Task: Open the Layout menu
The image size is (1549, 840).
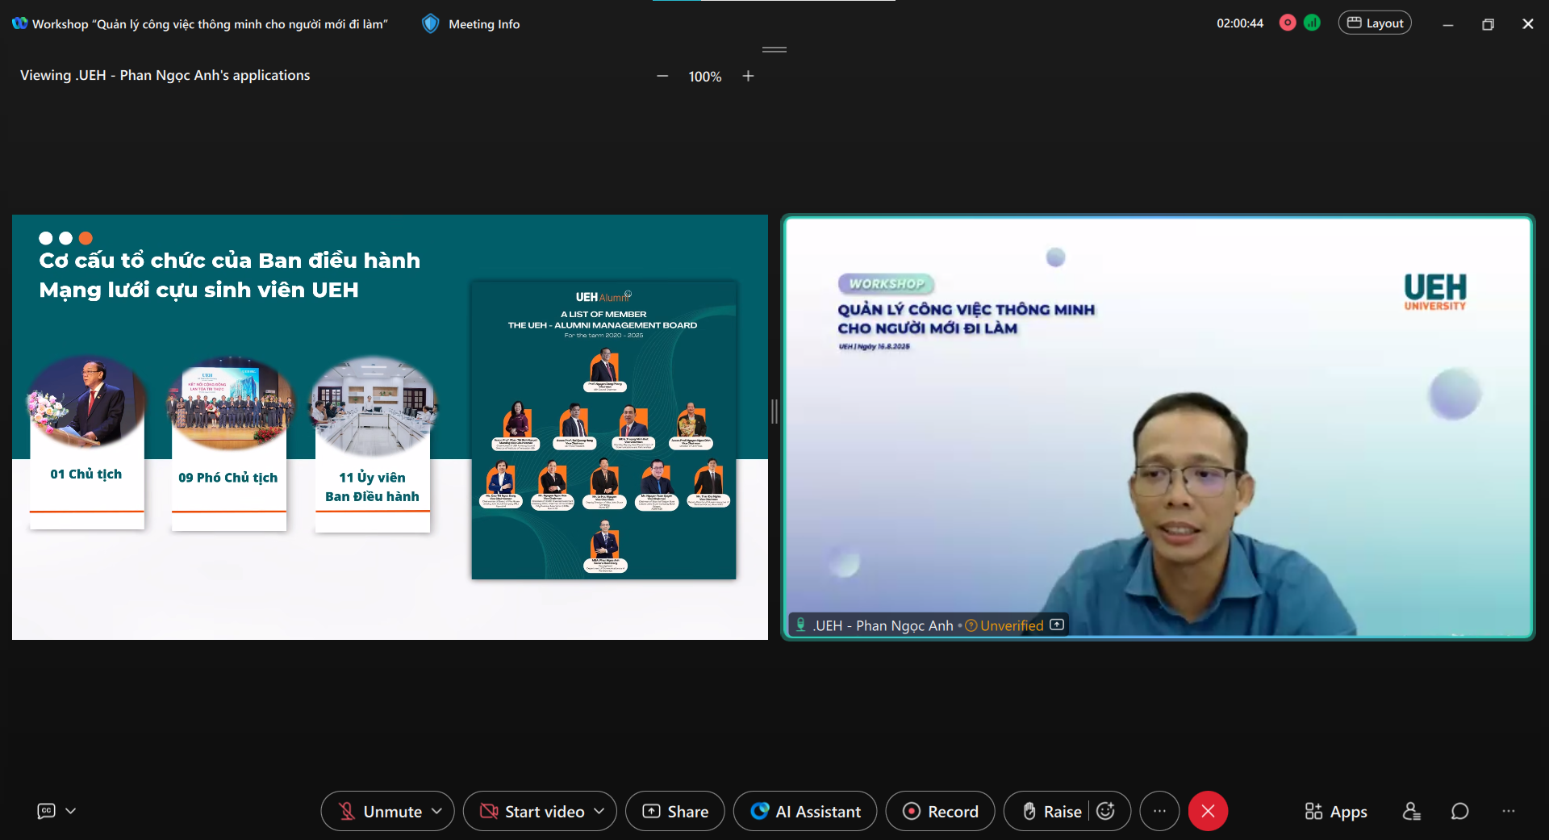Action: click(x=1375, y=23)
